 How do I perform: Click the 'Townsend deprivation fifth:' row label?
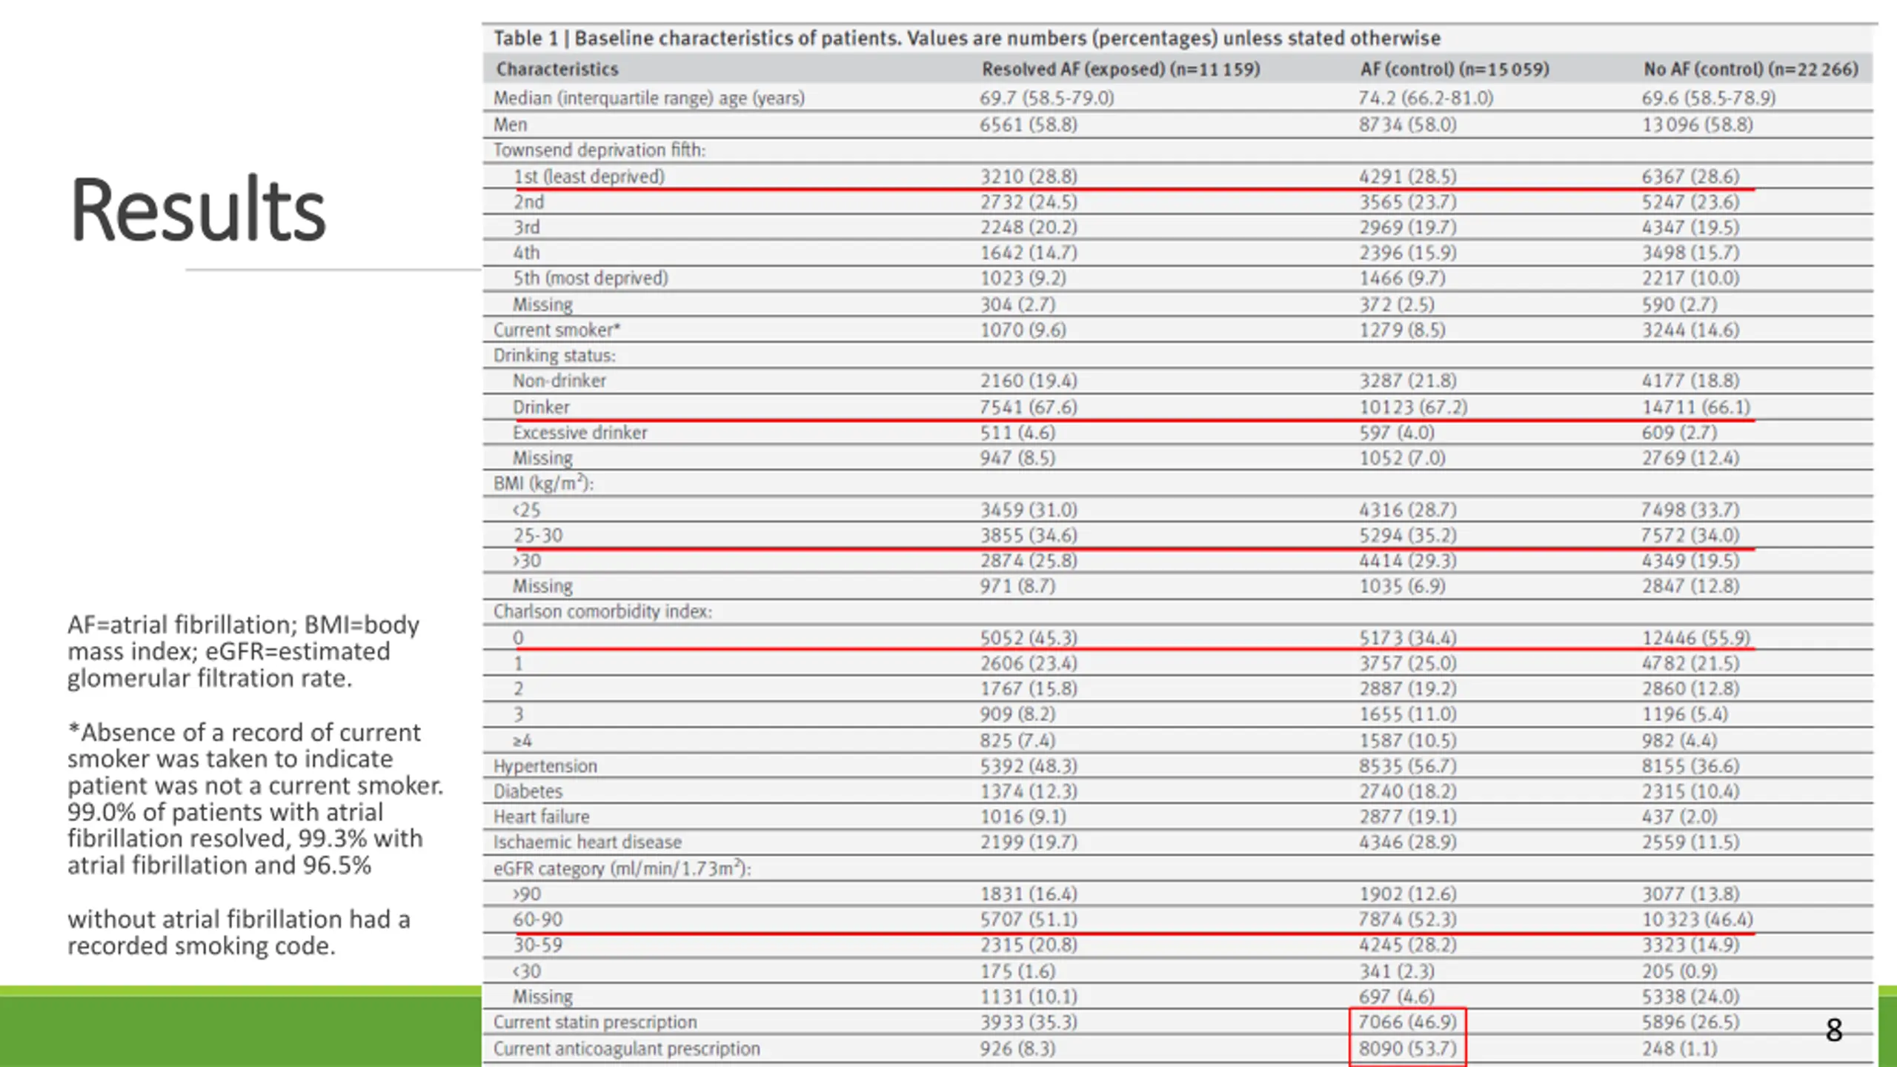point(599,150)
